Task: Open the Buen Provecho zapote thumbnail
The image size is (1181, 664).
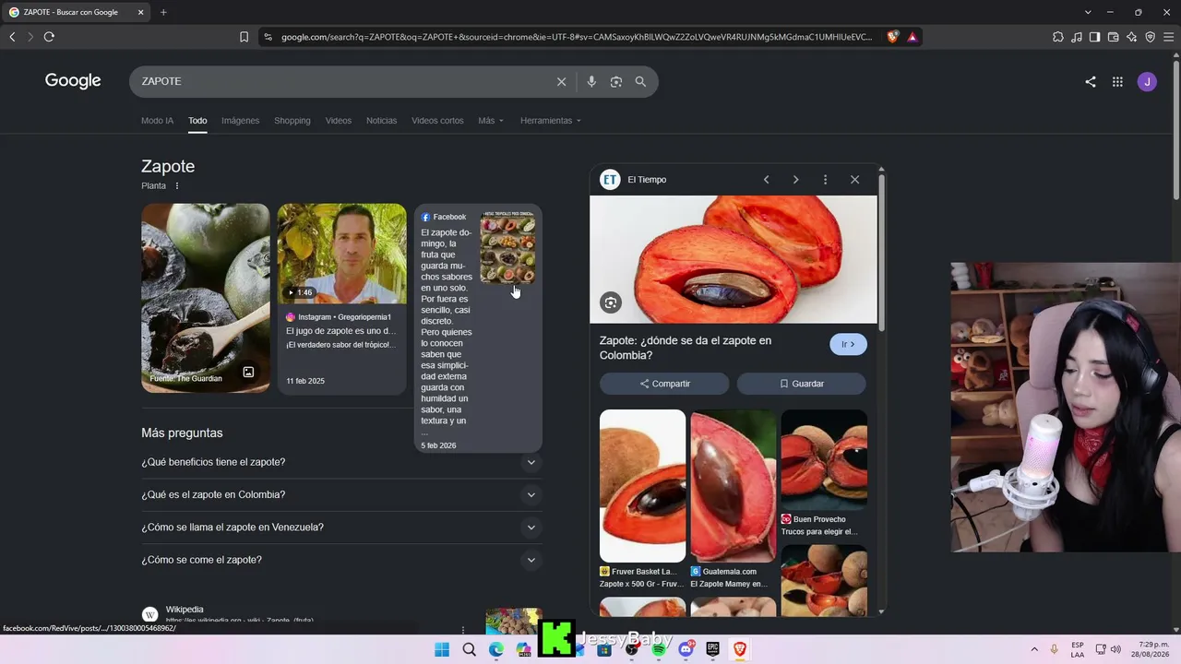Action: 824,459
